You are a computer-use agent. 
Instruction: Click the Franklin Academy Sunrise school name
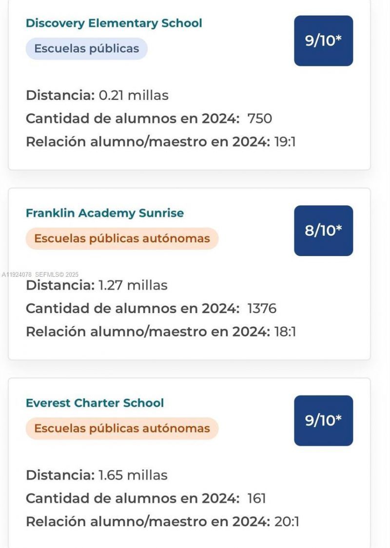click(x=105, y=213)
